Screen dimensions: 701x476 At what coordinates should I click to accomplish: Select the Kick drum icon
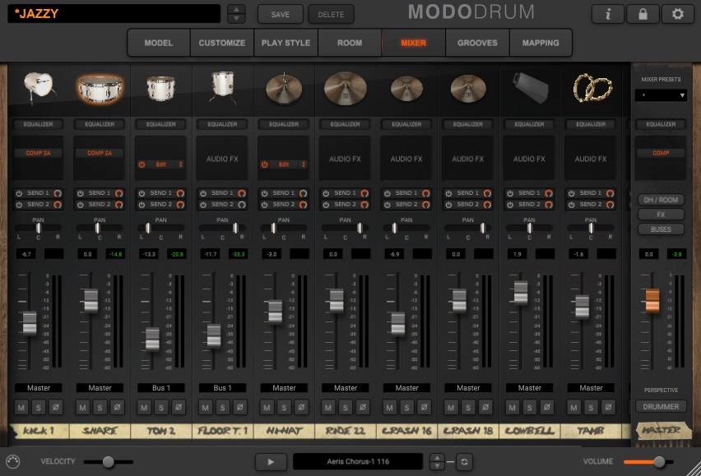pos(38,86)
